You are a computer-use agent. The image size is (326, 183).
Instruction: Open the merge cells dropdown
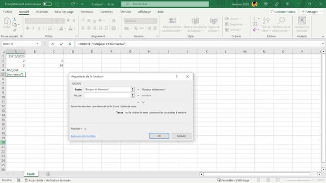coord(118,28)
